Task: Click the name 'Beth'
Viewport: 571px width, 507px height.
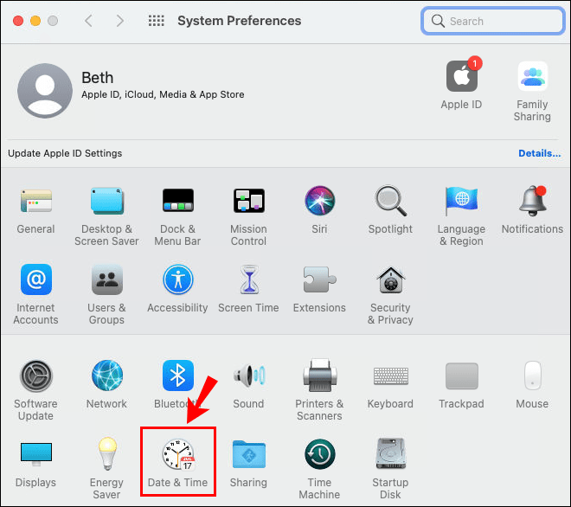Action: pyautogui.click(x=98, y=78)
